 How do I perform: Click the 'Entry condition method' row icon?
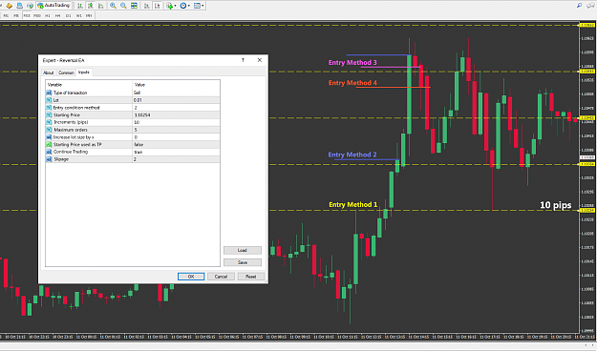click(x=49, y=108)
